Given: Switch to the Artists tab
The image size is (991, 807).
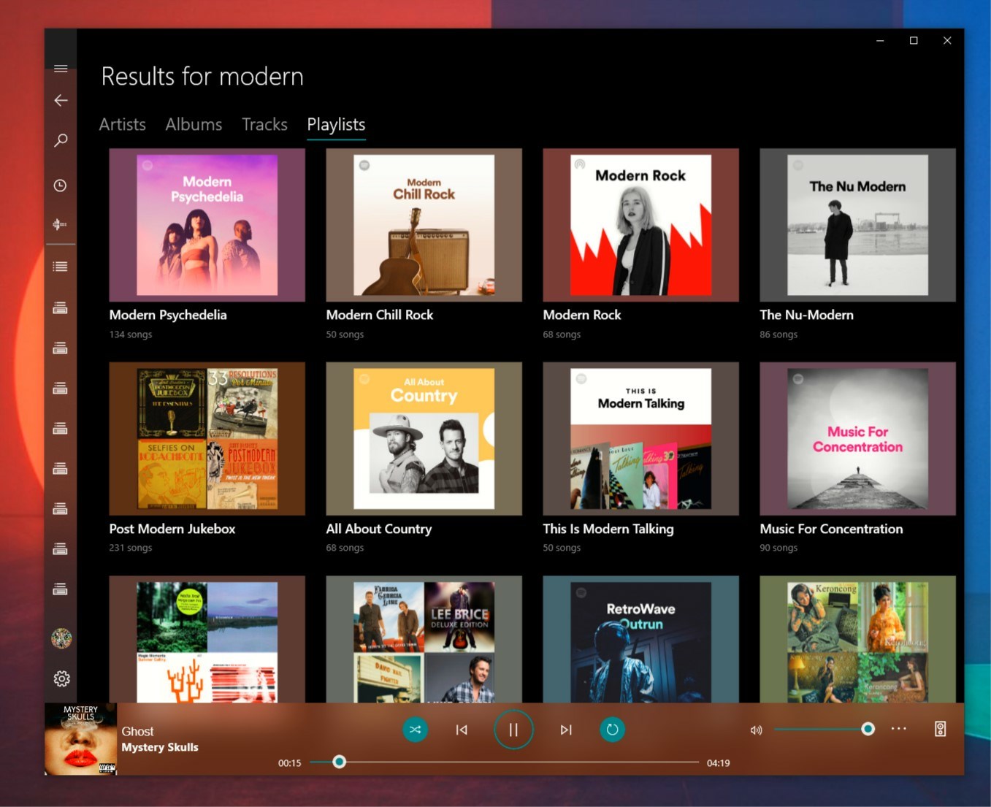Looking at the screenshot, I should [x=123, y=125].
